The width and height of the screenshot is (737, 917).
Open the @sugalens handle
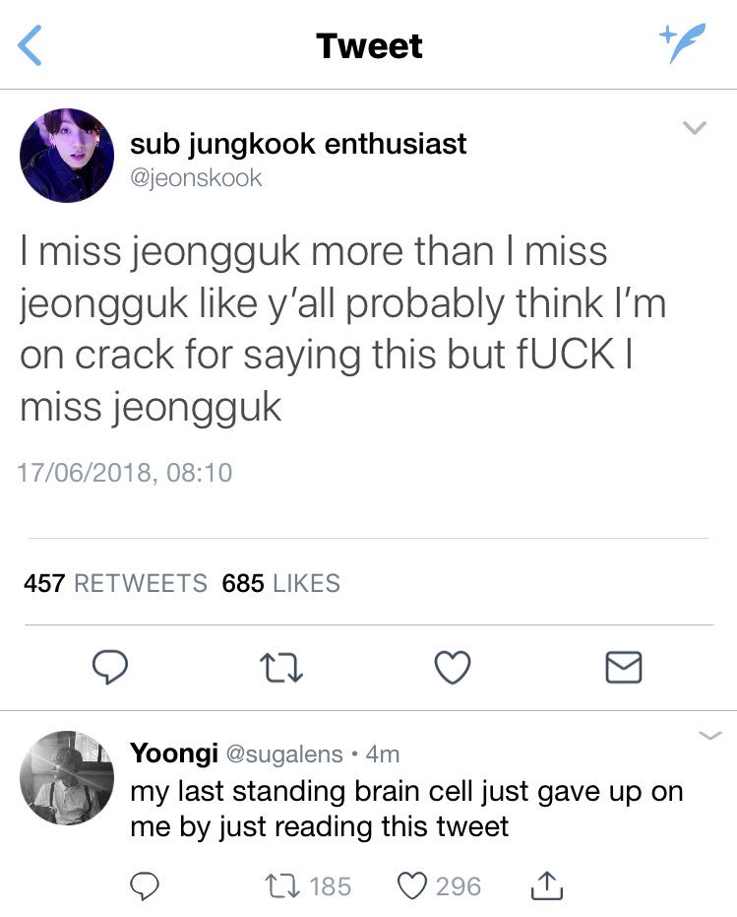(284, 754)
